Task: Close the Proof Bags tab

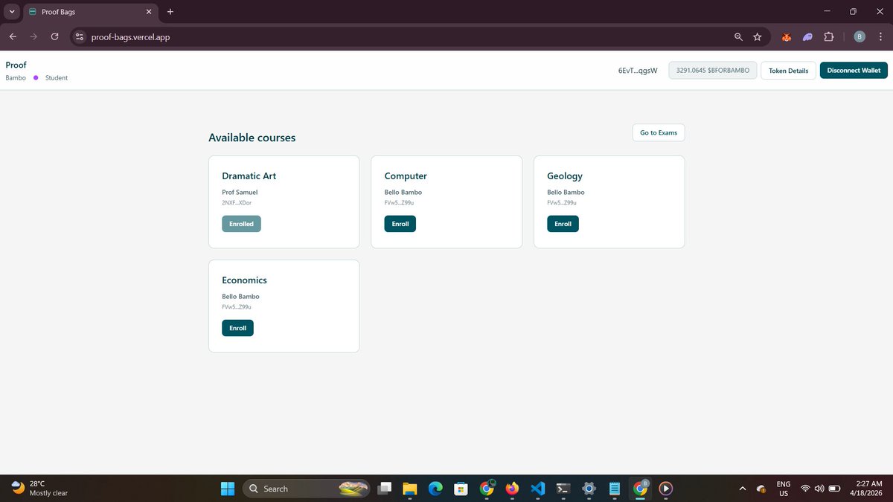Action: pyautogui.click(x=148, y=12)
